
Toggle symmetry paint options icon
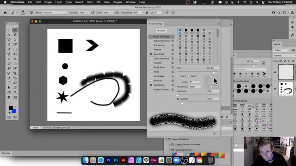pyautogui.click(x=173, y=12)
